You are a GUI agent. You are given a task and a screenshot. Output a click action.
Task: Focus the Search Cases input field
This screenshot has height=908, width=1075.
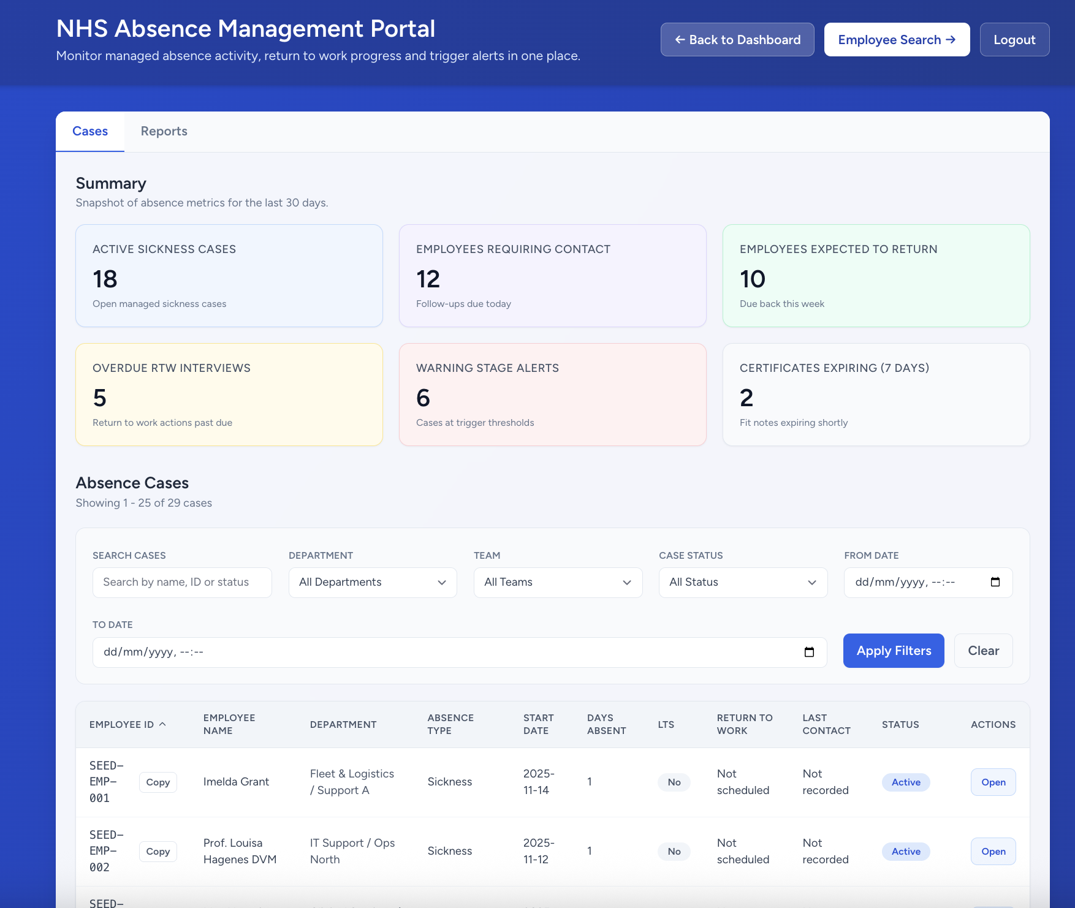pos(182,582)
